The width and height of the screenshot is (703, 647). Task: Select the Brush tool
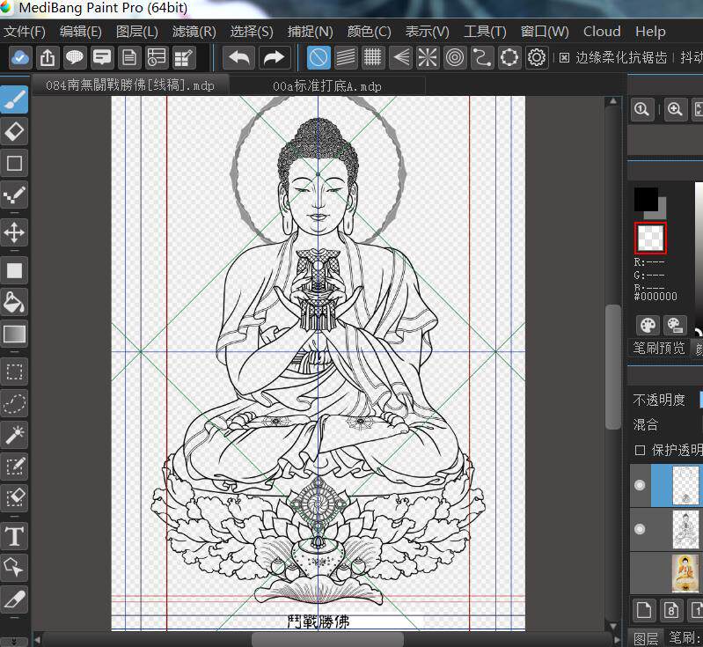click(14, 100)
